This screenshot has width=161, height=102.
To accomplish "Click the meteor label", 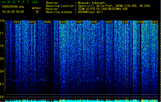I will coord(36,8).
